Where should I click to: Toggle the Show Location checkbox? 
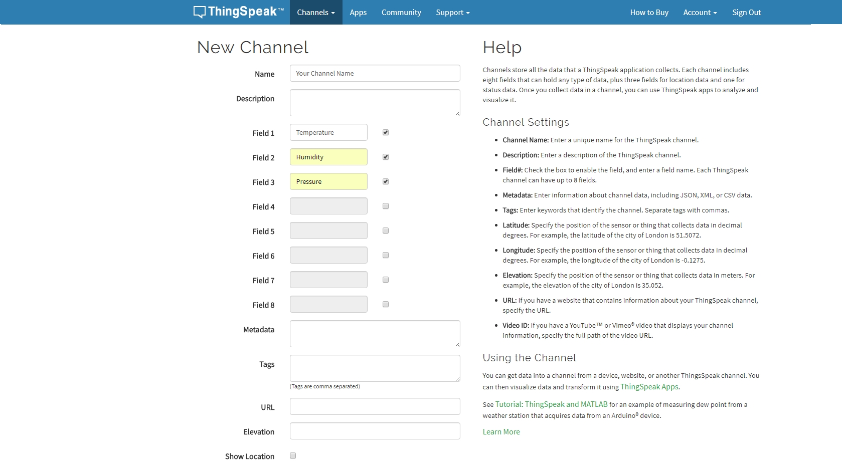click(x=293, y=455)
